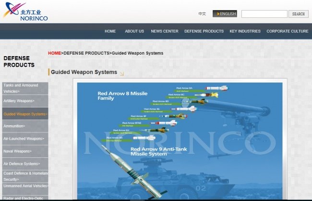This screenshot has height=201, width=312.
Task: Go to NEWS CENTER
Action: click(x=165, y=31)
